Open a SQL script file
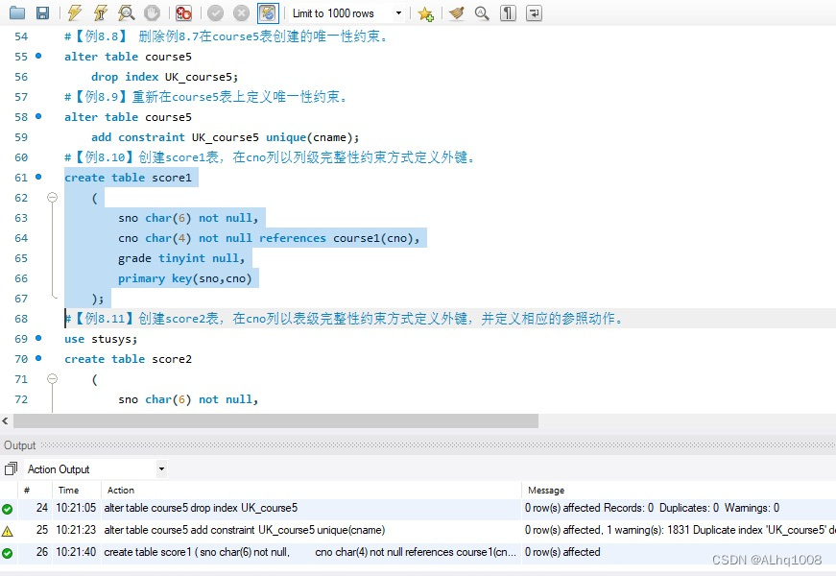This screenshot has height=576, width=836. 17,12
